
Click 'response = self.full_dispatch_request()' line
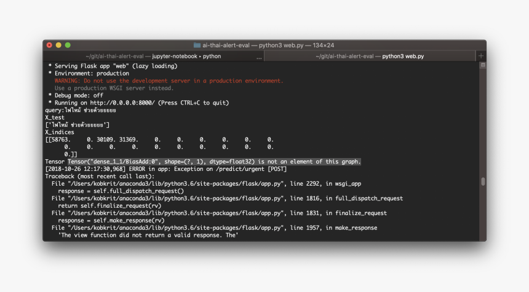pyautogui.click(x=121, y=191)
